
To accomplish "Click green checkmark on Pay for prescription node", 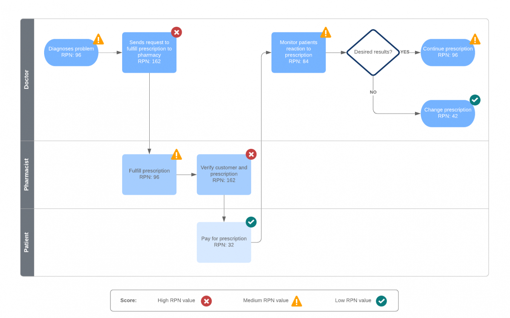I will point(251,222).
